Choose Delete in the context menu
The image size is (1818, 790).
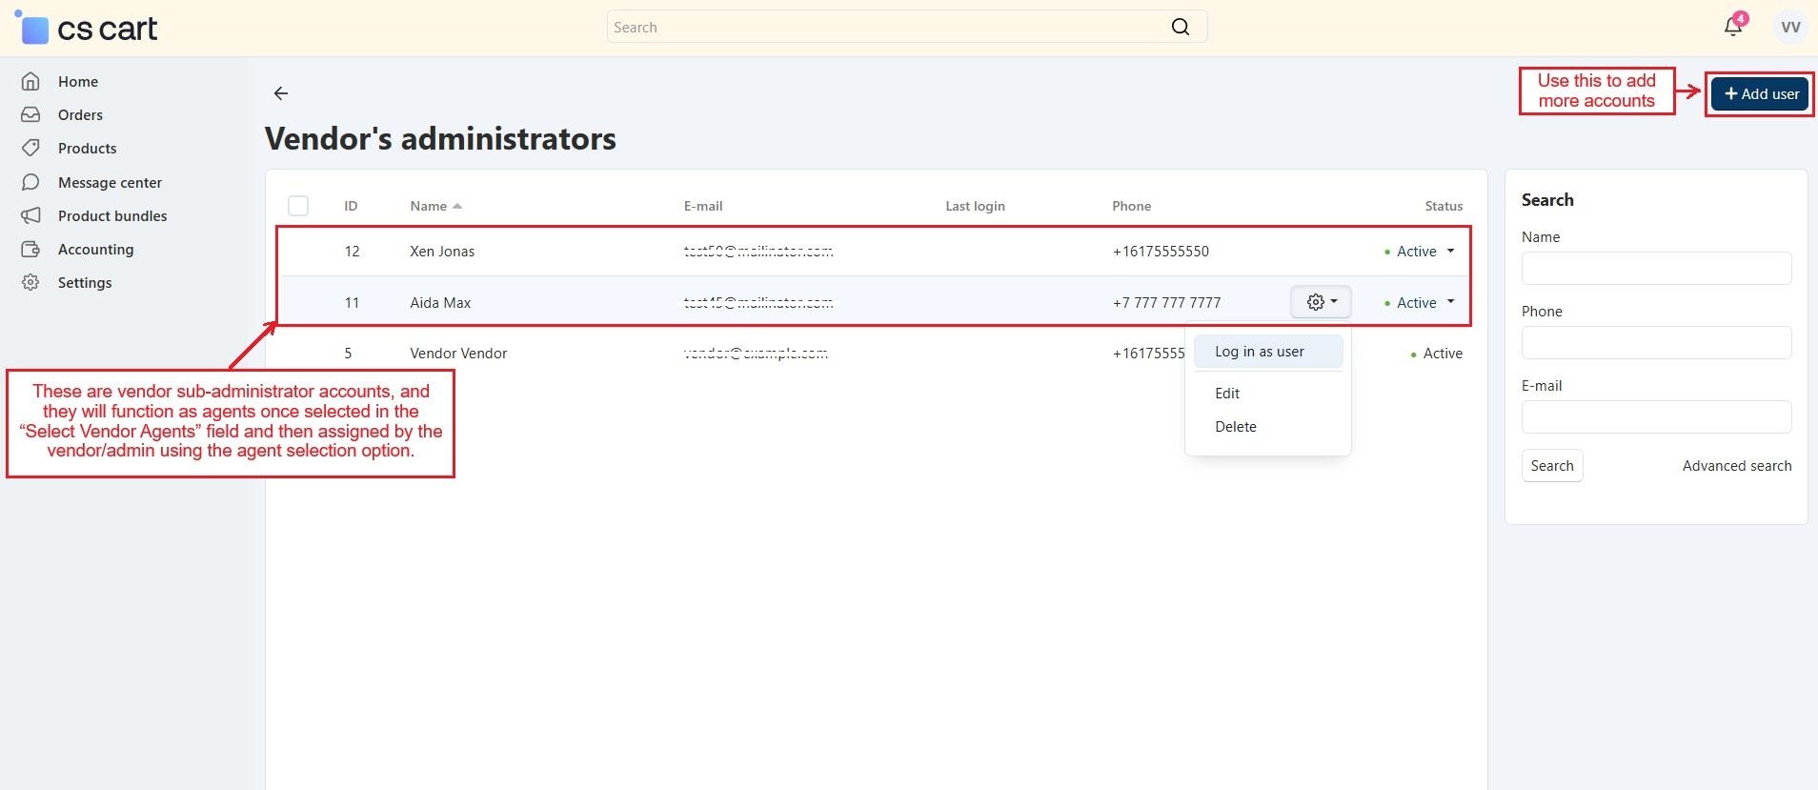coord(1235,427)
